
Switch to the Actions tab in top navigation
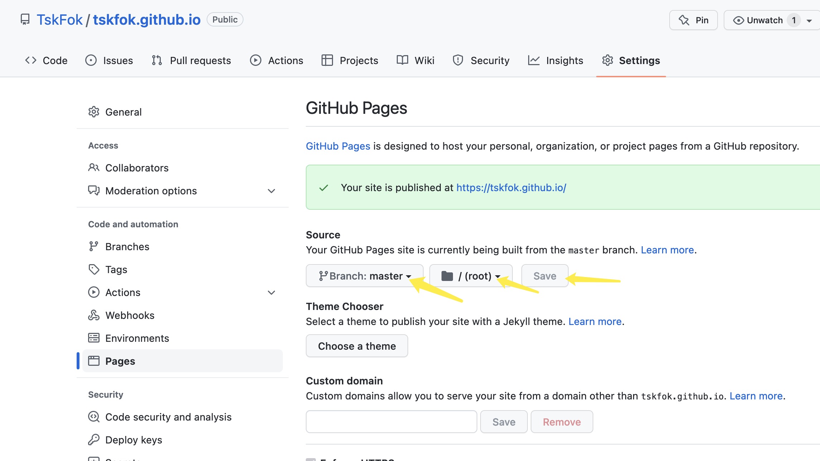click(x=276, y=60)
